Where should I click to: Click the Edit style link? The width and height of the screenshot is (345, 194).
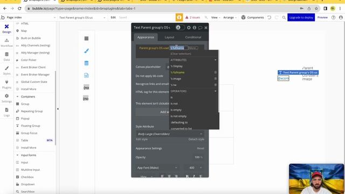142,139
